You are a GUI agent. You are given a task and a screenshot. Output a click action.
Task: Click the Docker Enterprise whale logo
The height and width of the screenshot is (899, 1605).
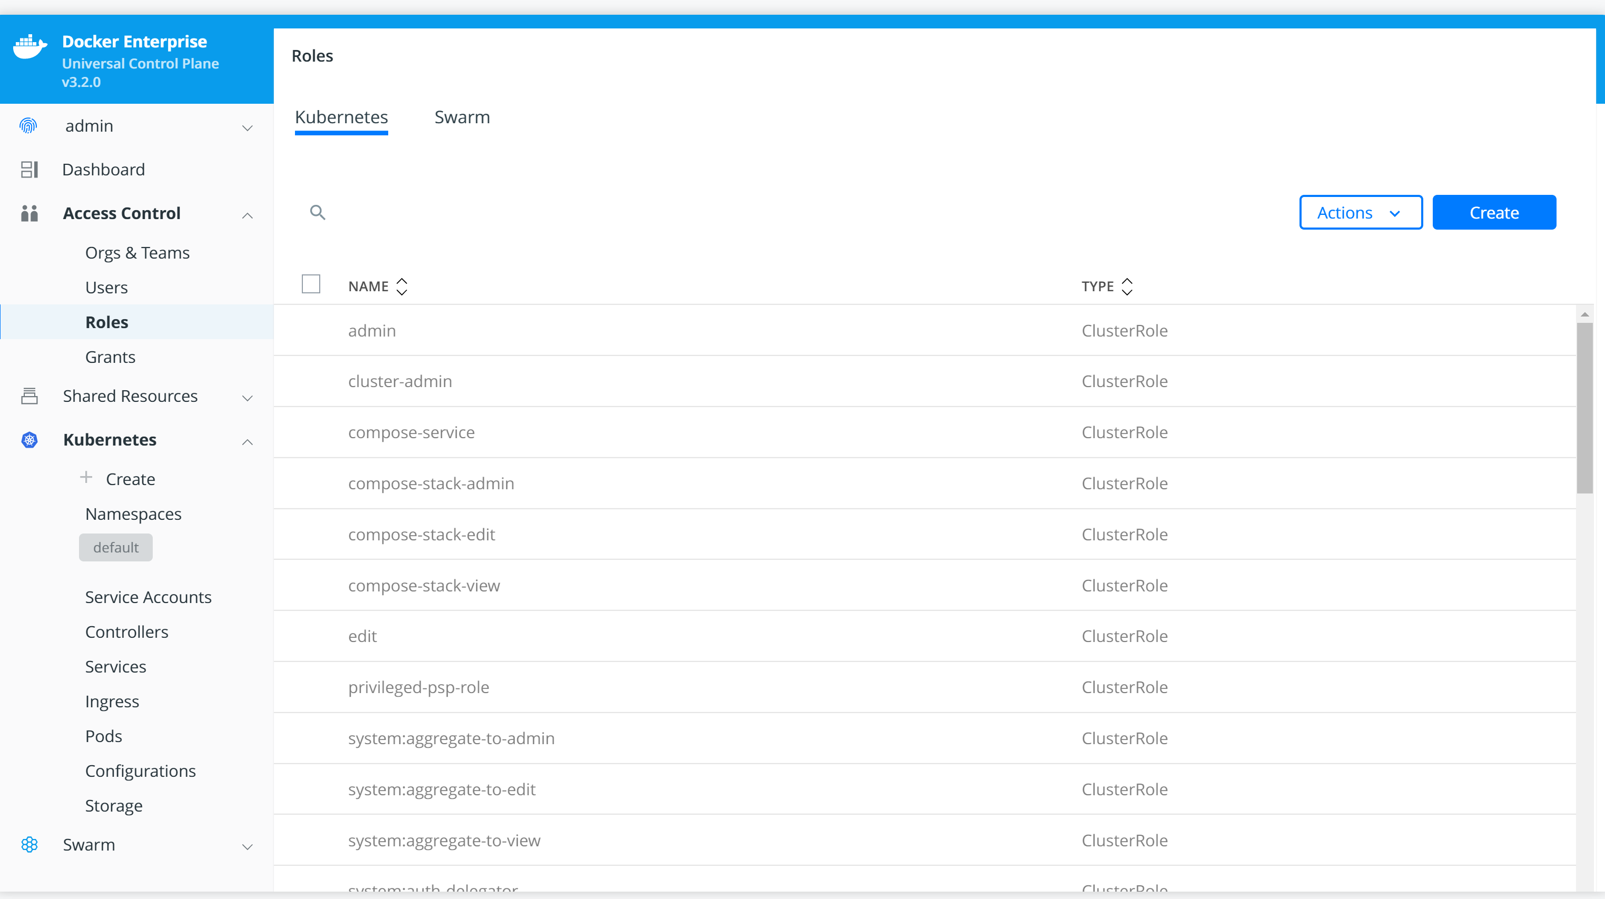click(28, 47)
